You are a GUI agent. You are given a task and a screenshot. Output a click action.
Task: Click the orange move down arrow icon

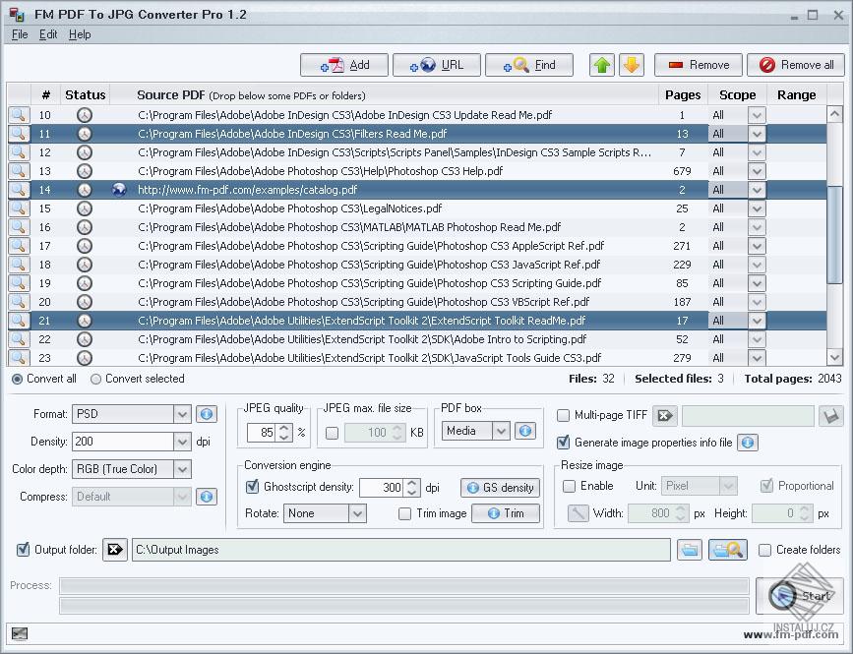pyautogui.click(x=631, y=65)
